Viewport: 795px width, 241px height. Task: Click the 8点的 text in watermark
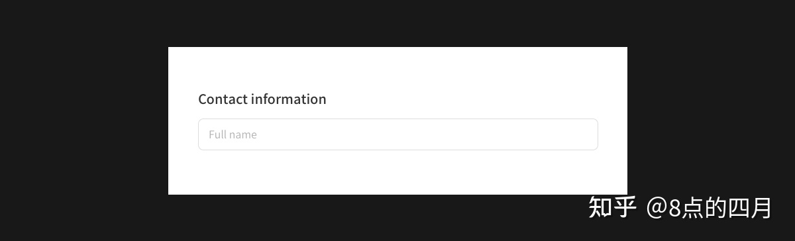coord(698,208)
